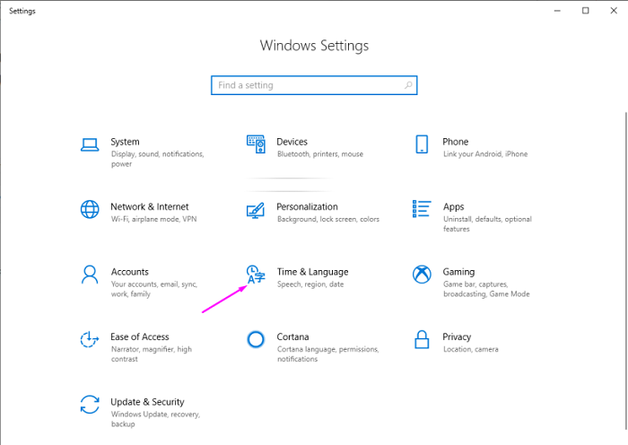Open the Time & Language icon
This screenshot has height=445, width=628.
pyautogui.click(x=256, y=275)
